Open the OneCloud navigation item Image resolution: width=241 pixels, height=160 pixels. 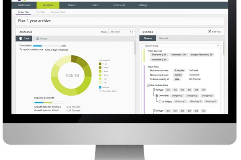pos(119,5)
